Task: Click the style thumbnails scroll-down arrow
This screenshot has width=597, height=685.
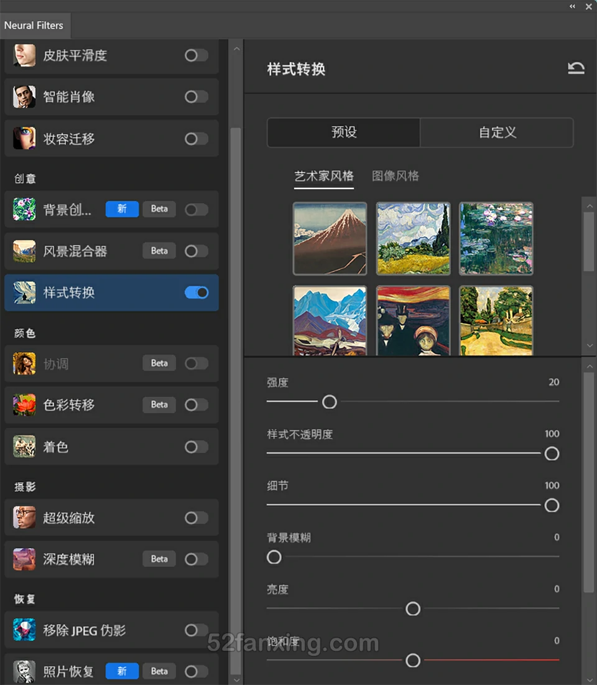Action: [590, 345]
